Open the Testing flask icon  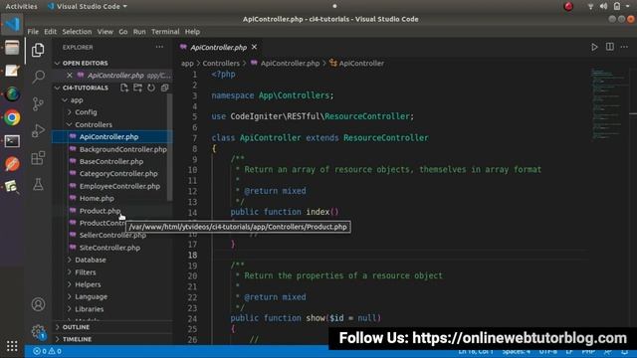(38, 184)
